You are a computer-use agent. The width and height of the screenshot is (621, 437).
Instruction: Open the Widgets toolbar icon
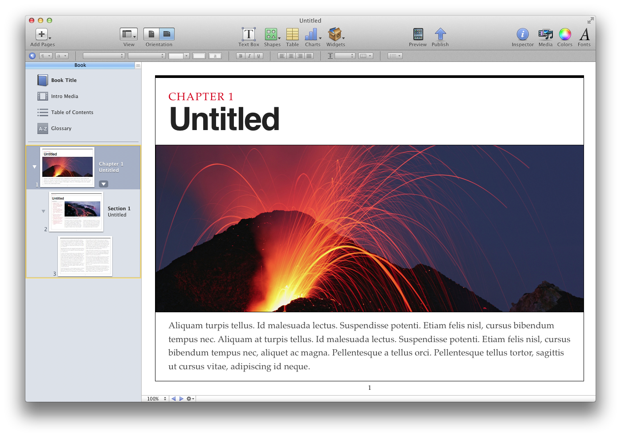335,35
